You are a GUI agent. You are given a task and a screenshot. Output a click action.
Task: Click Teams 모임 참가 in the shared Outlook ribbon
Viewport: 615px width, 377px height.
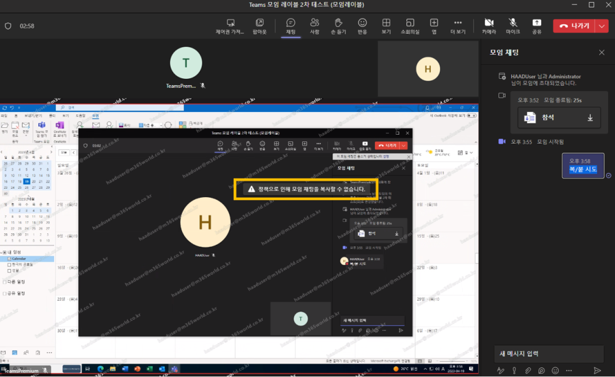pos(41,130)
